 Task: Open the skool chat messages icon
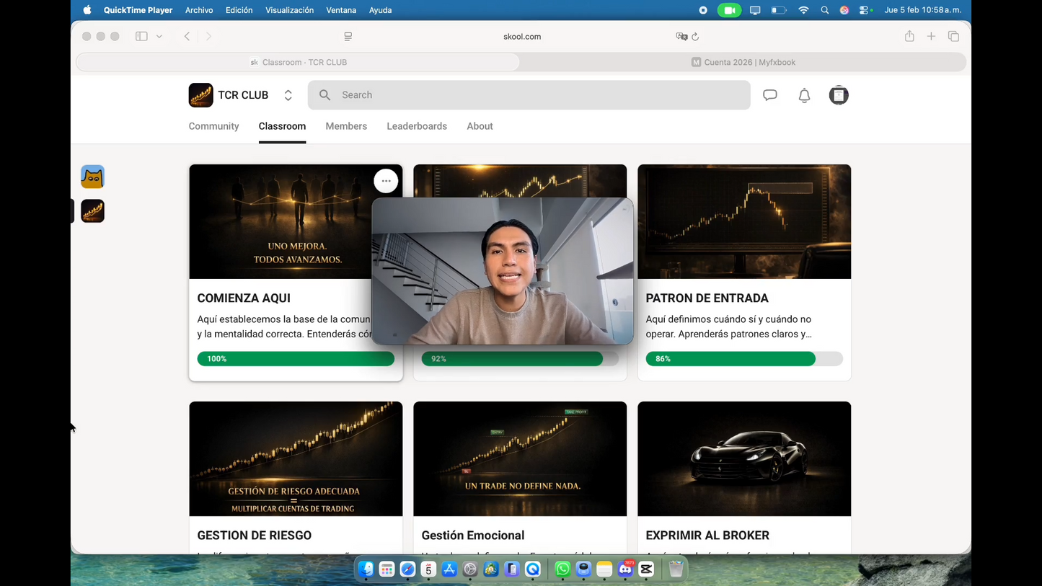[x=770, y=94]
